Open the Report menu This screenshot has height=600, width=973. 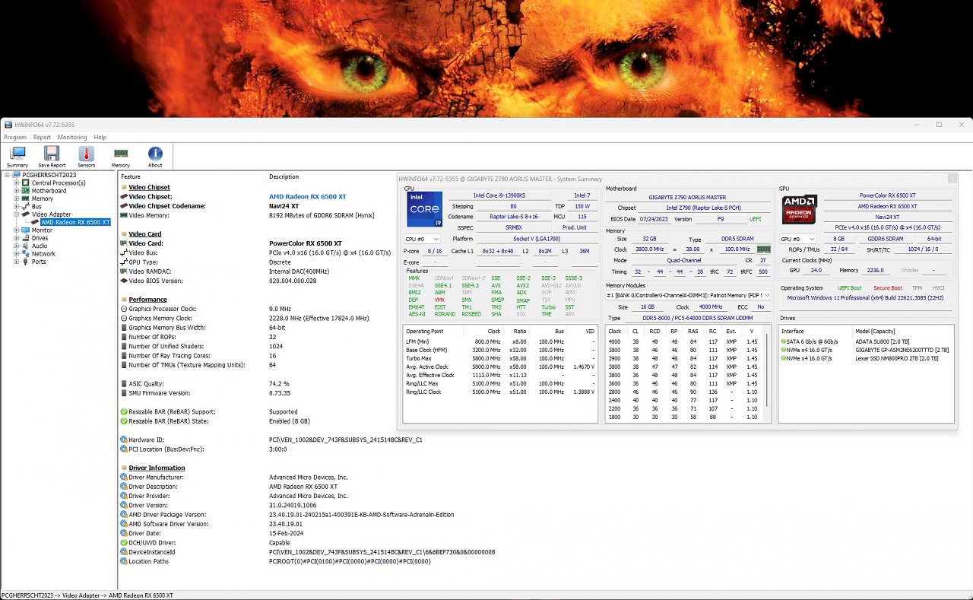coord(42,138)
